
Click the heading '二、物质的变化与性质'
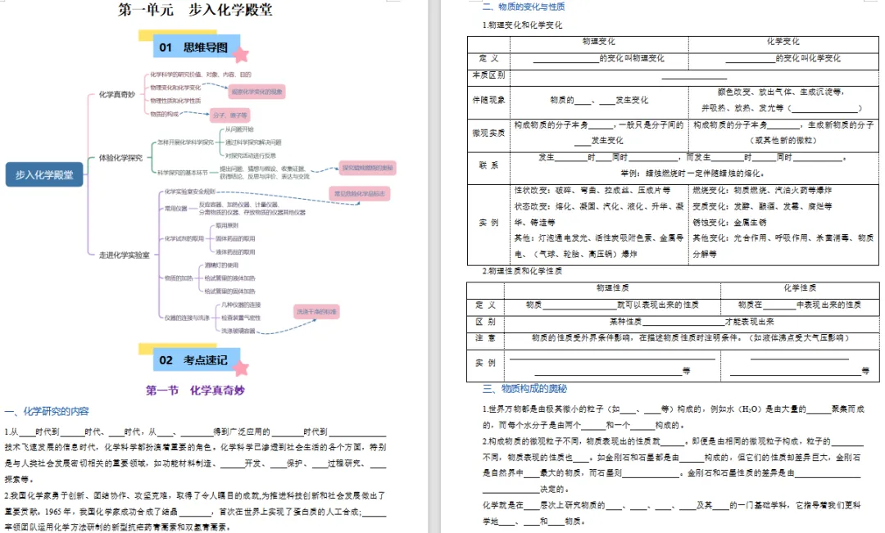(523, 7)
